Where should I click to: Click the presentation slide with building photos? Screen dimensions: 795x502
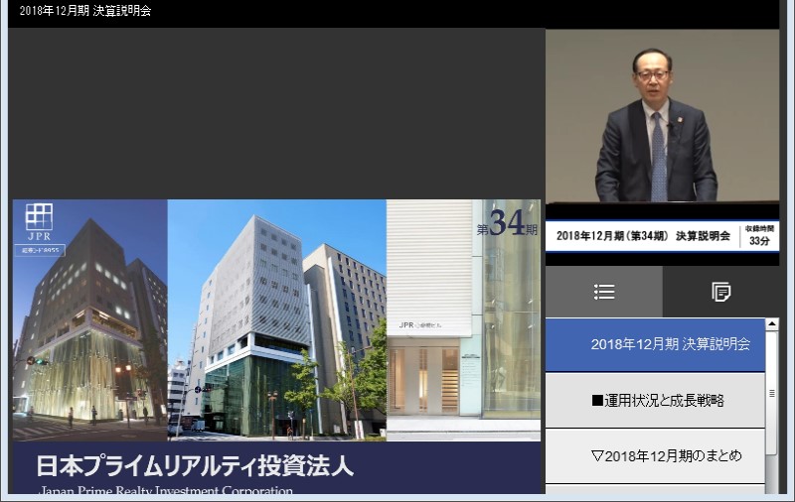(x=277, y=346)
